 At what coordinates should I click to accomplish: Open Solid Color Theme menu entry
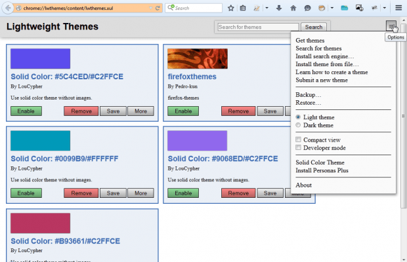320,162
